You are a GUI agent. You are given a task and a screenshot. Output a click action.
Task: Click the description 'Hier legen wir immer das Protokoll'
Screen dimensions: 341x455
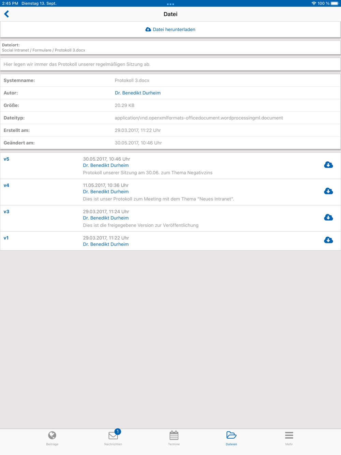(x=77, y=64)
